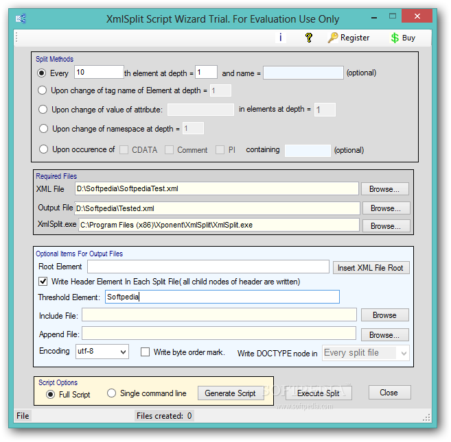Click the XML File path field
The width and height of the screenshot is (451, 442).
click(217, 188)
